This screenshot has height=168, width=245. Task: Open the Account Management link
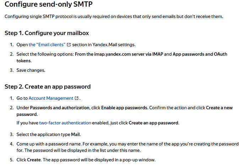(x=51, y=98)
